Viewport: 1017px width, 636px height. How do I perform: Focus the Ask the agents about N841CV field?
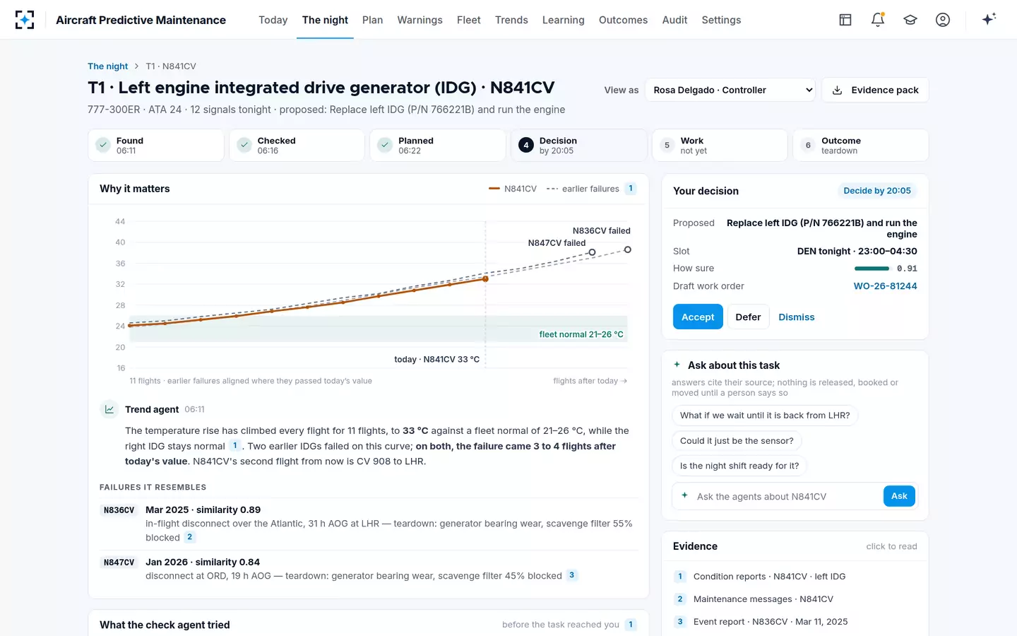pos(787,496)
